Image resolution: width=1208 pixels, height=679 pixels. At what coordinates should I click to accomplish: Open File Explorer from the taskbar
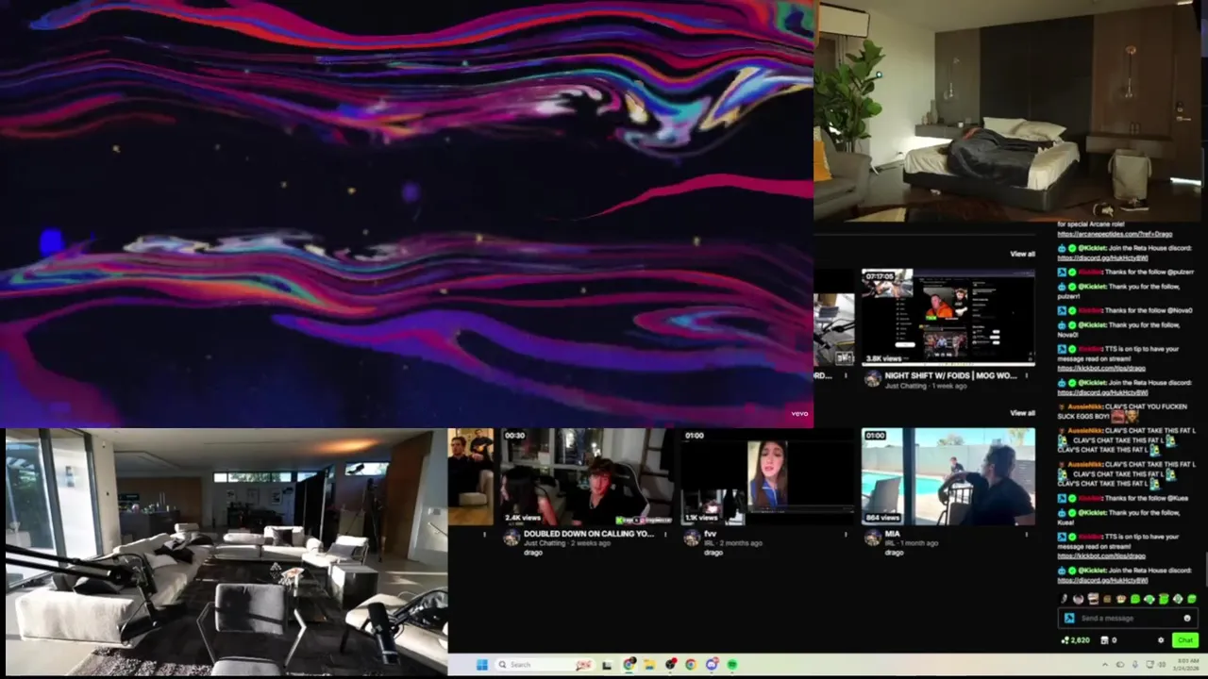tap(649, 665)
